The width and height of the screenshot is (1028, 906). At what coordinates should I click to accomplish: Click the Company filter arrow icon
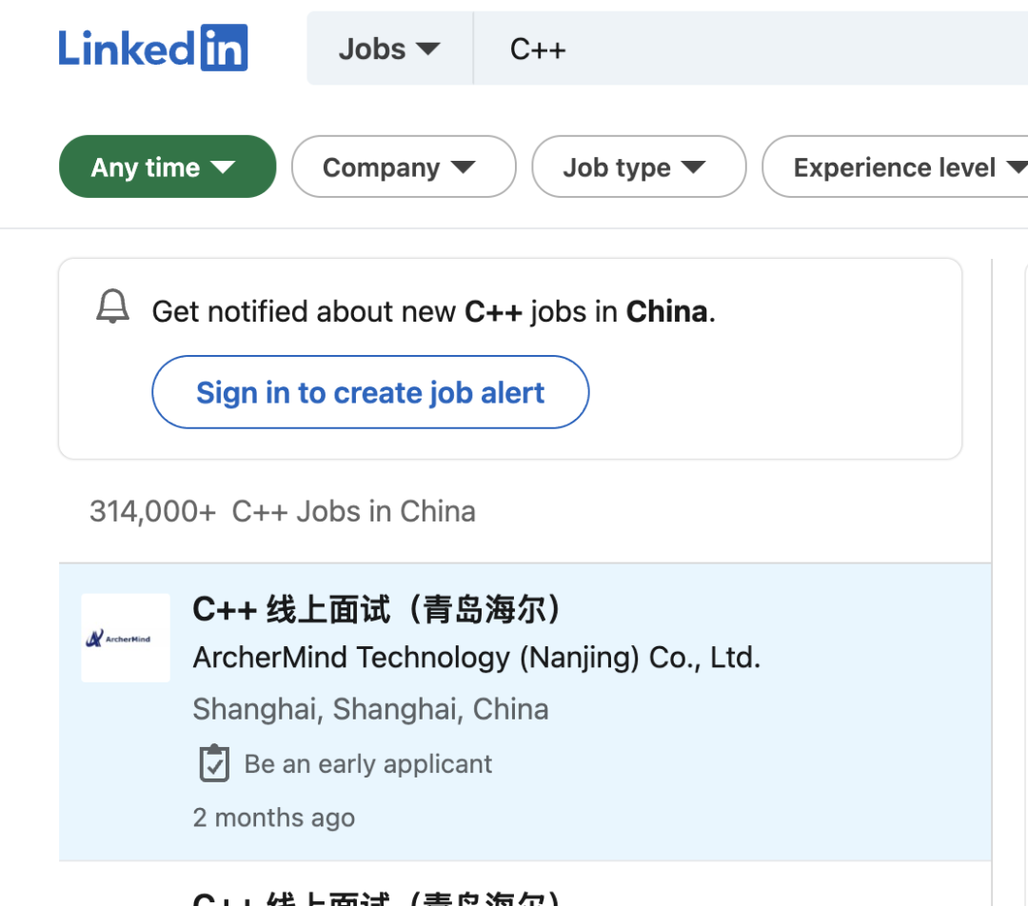tap(463, 167)
